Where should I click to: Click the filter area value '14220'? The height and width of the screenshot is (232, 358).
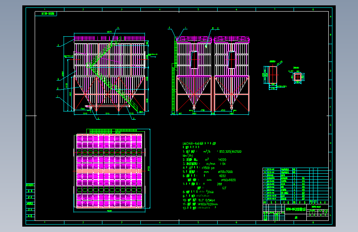(222, 160)
